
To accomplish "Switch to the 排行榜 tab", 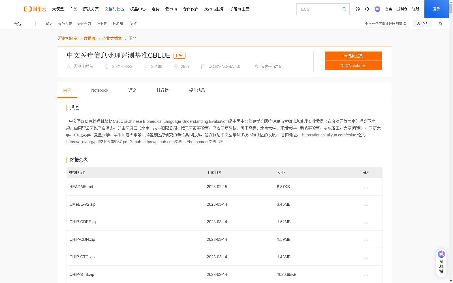I will [163, 90].
